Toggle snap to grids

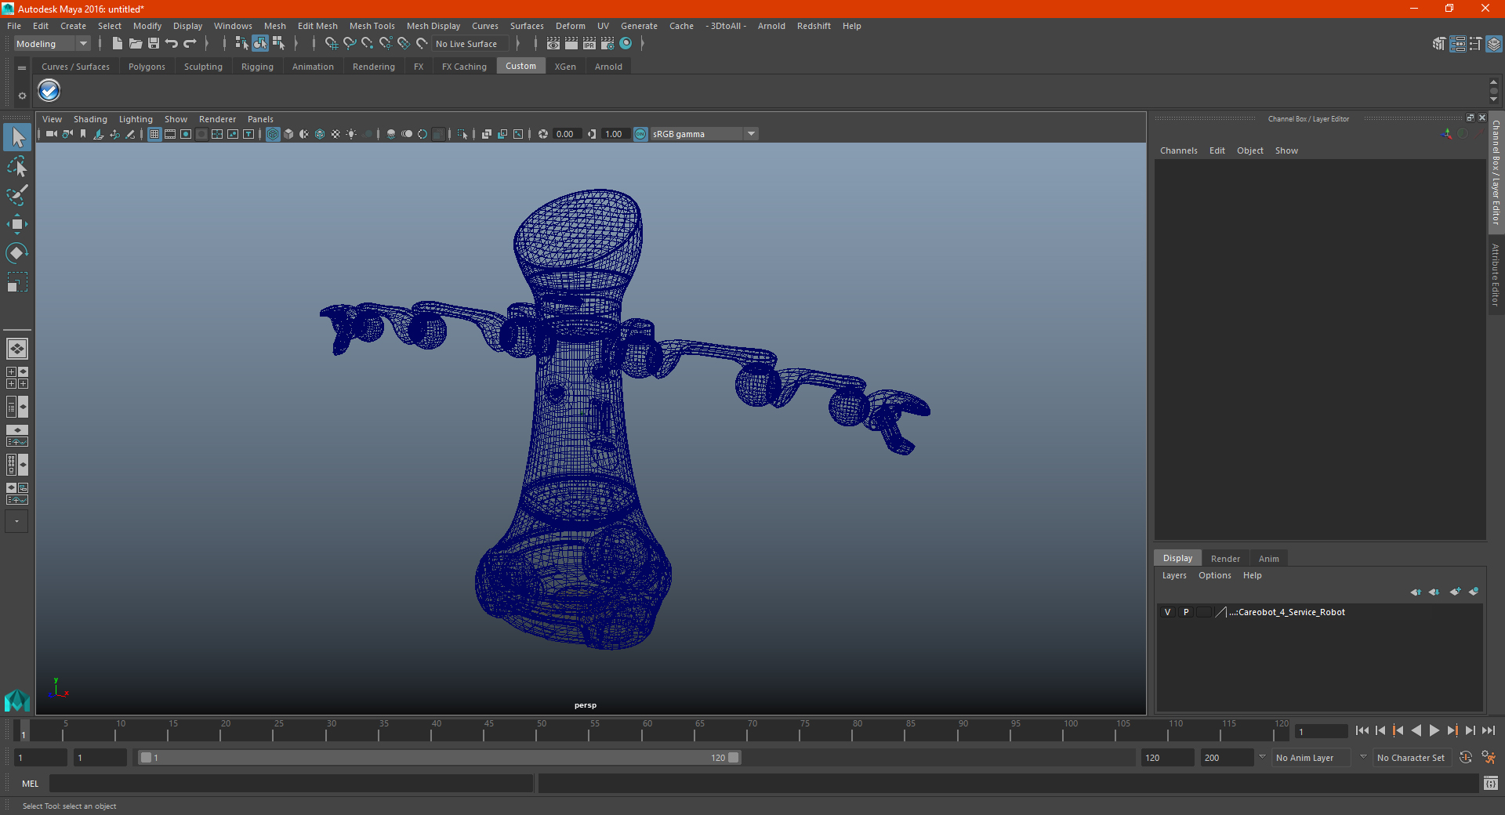[332, 44]
